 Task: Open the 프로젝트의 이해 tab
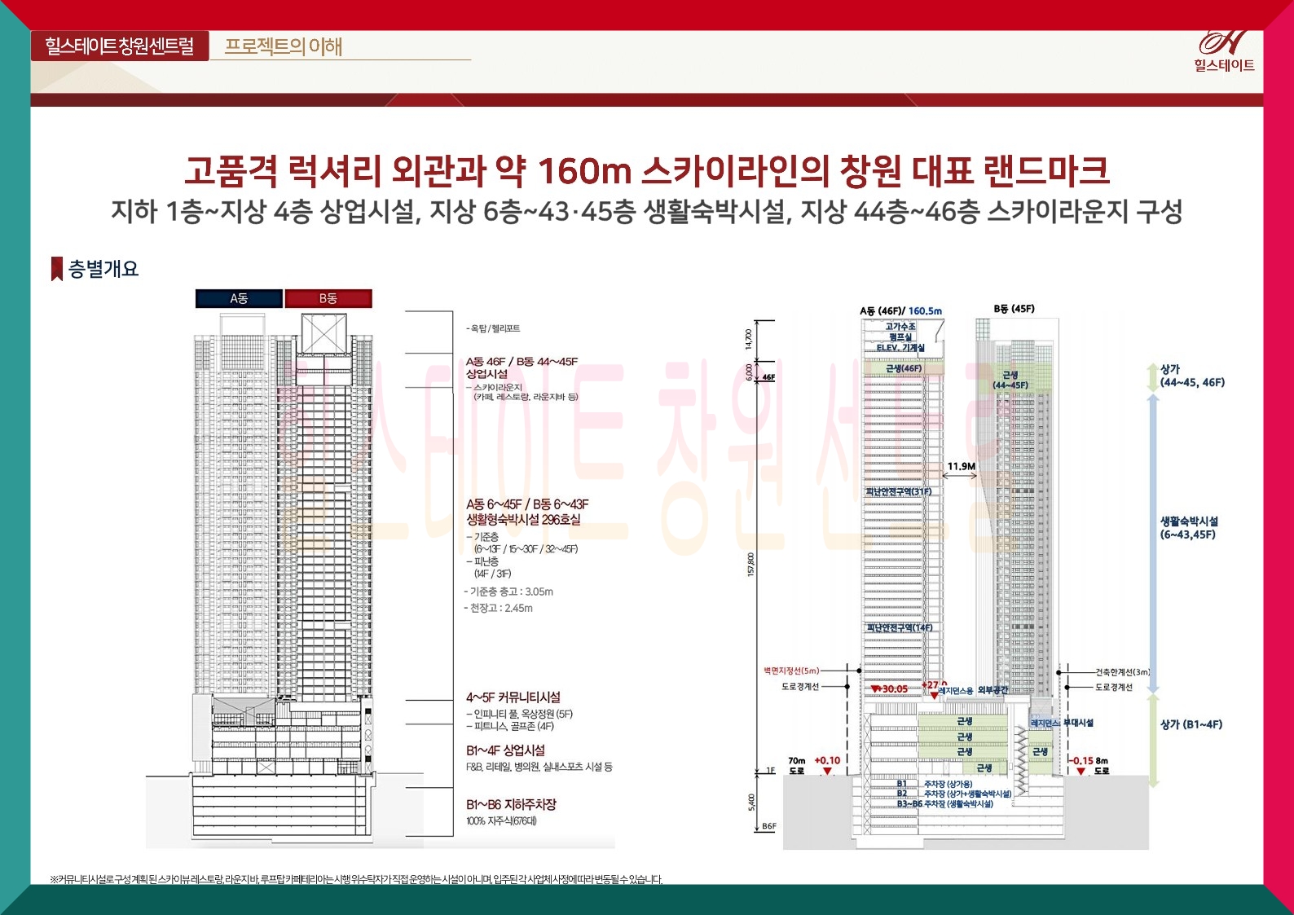point(283,46)
